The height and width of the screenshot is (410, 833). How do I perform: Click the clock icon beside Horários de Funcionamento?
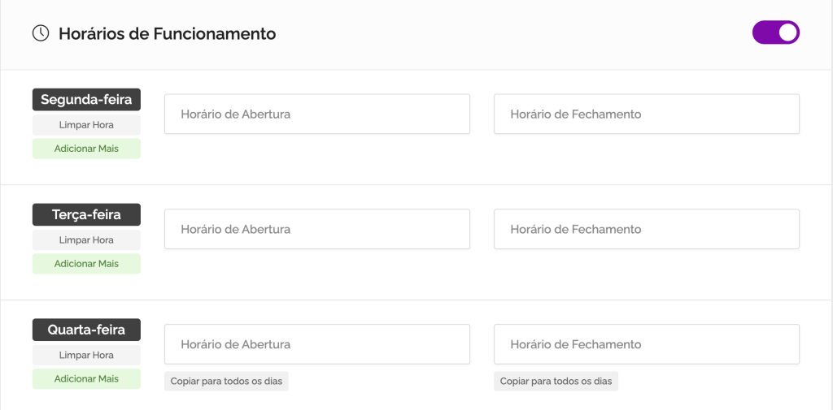41,33
